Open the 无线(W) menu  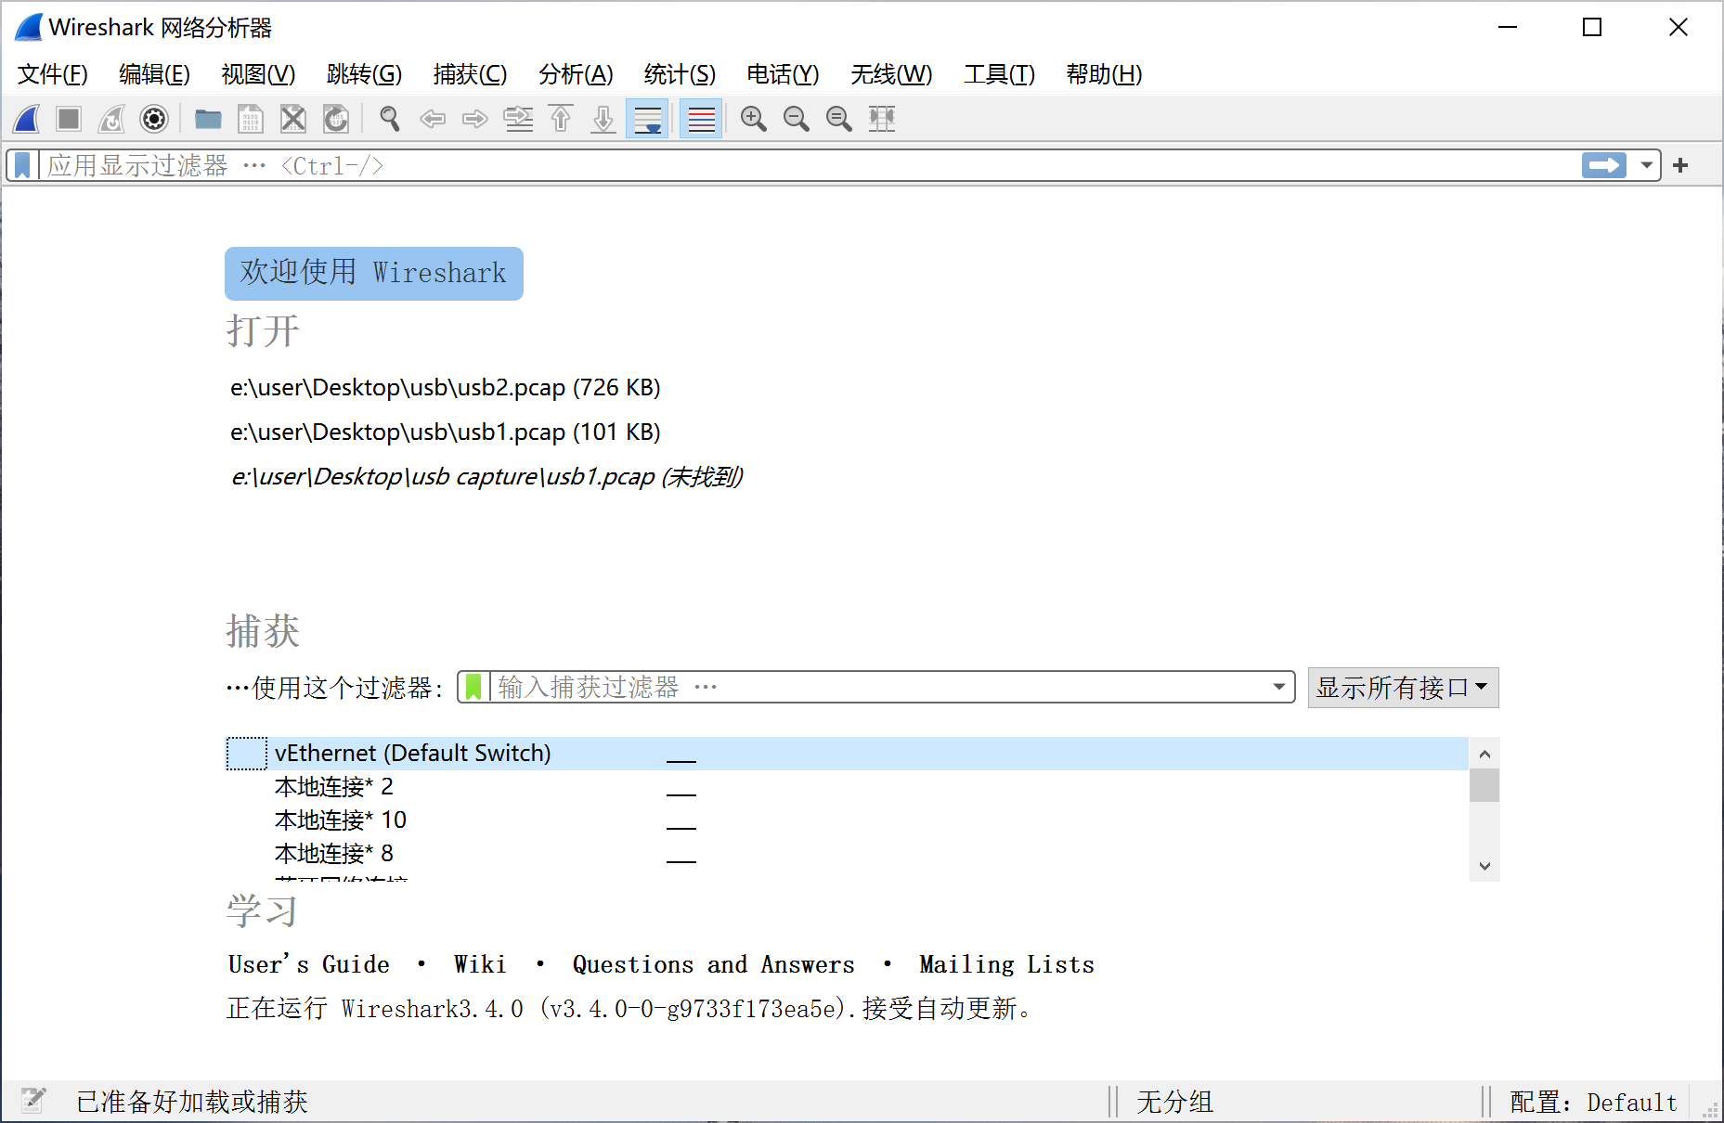coord(892,74)
